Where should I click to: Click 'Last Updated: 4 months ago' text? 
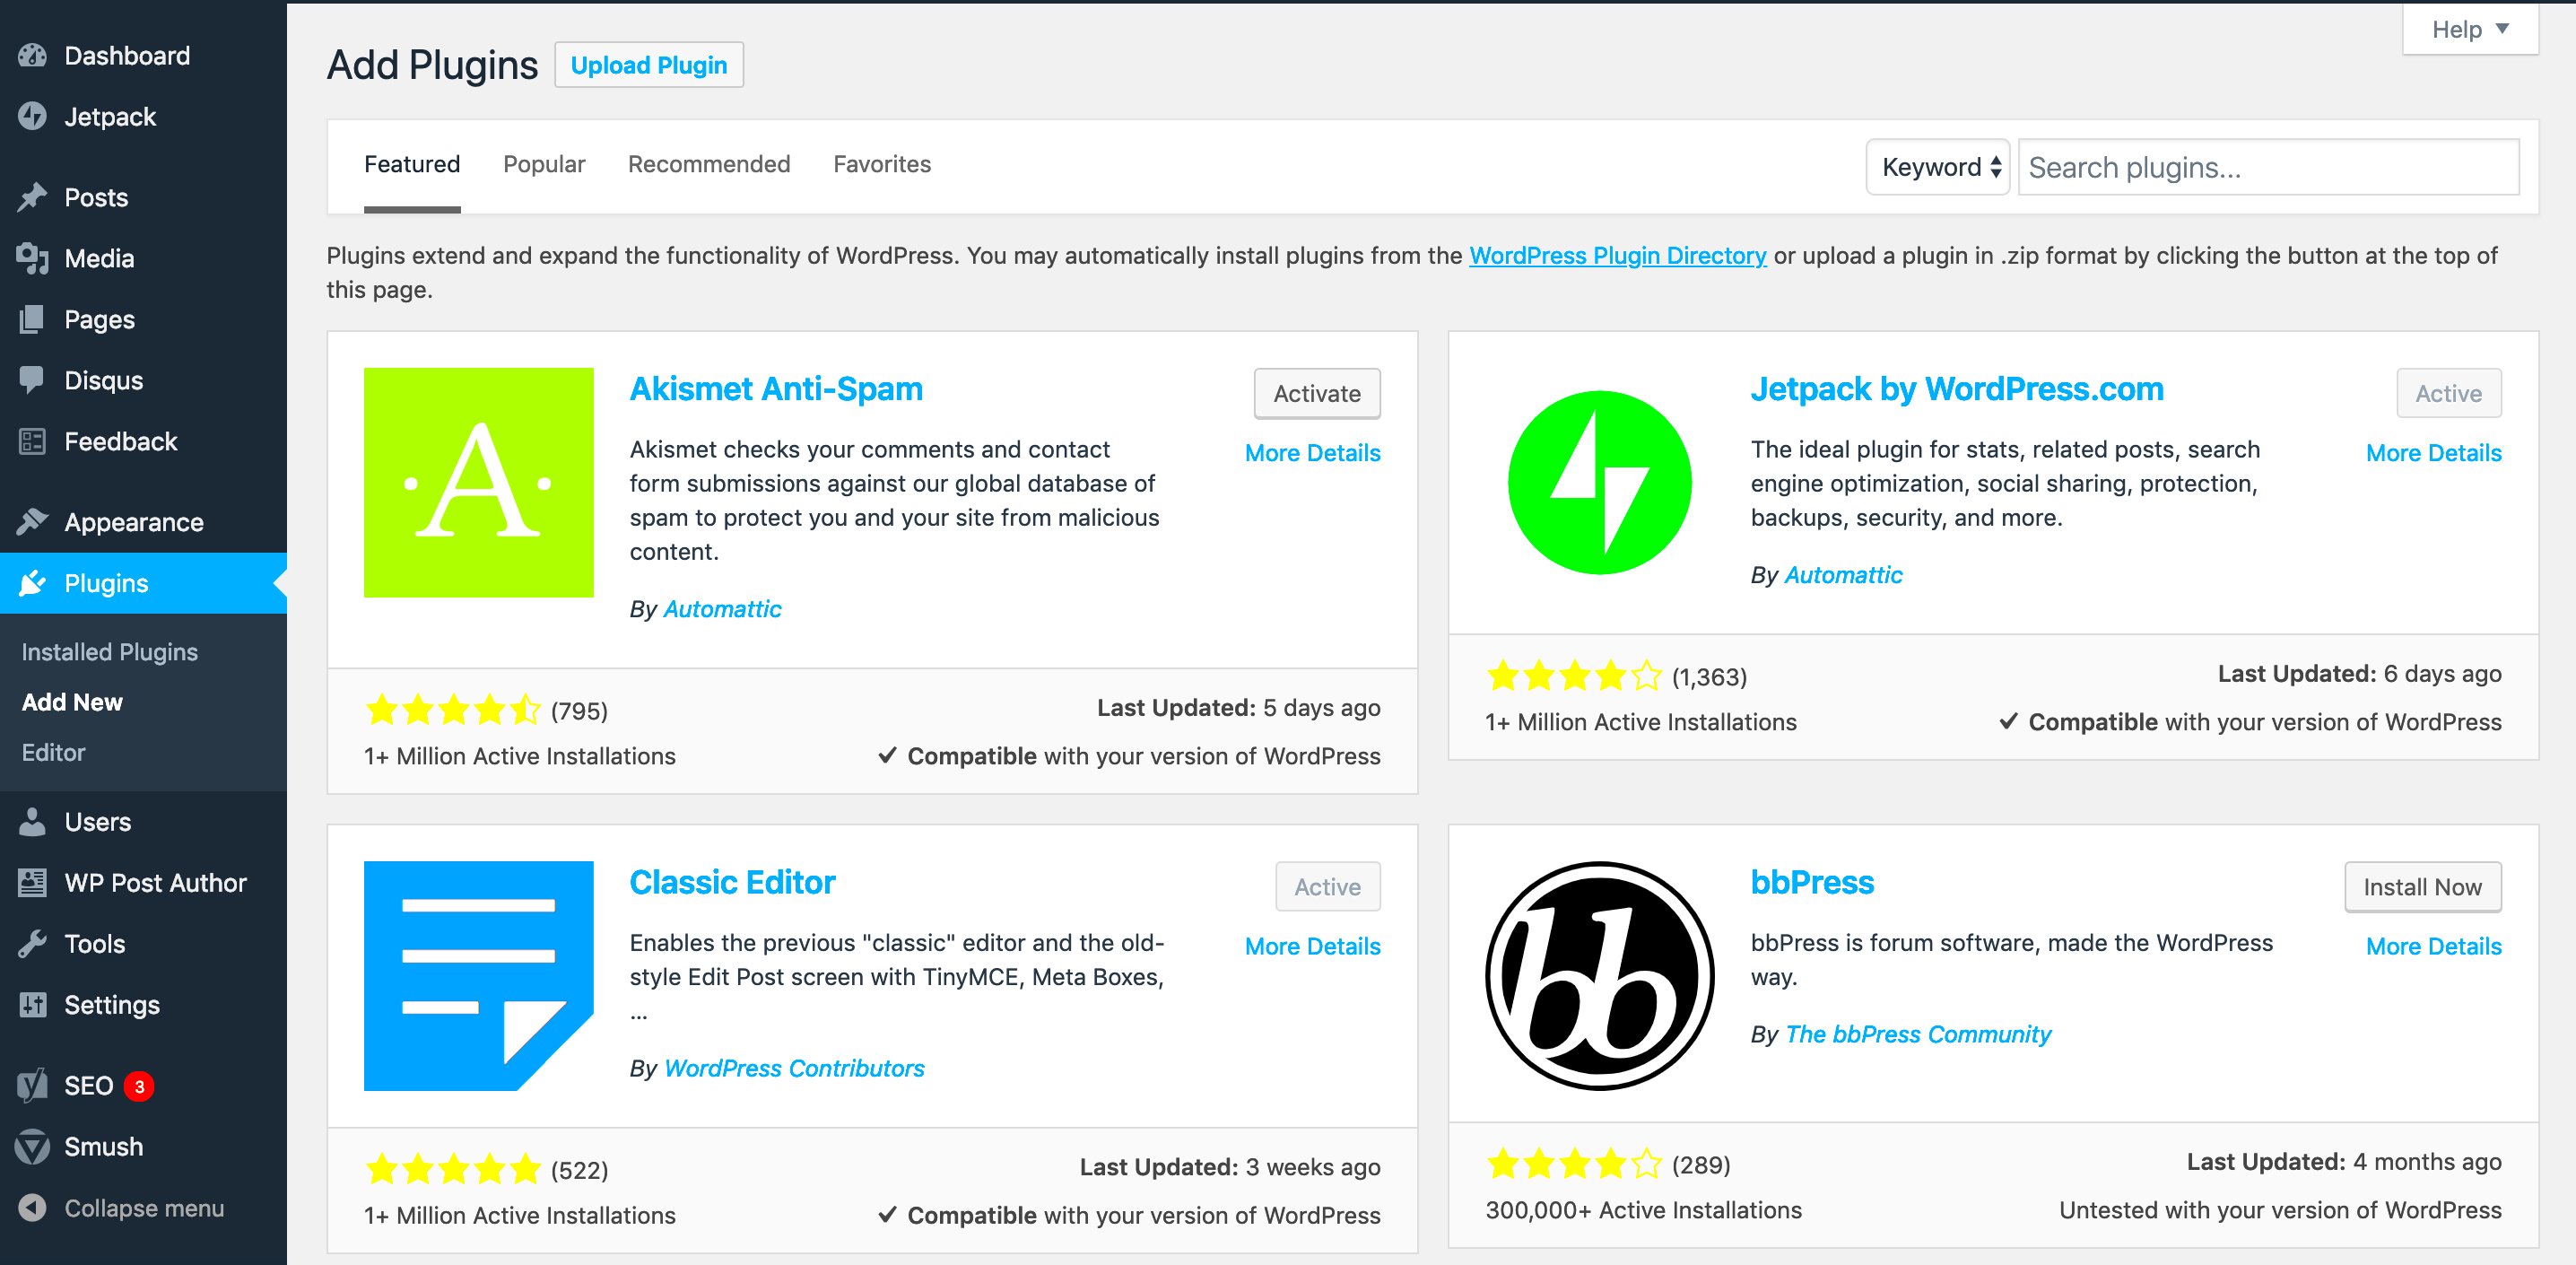point(2344,1161)
